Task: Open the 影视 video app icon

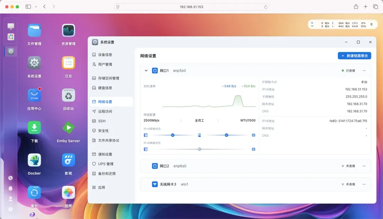Action: click(x=68, y=160)
